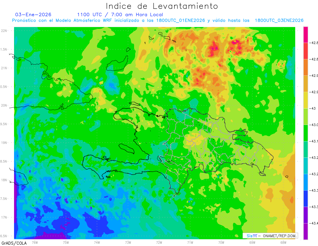Viewport: 318px width, 246px height.
Task: Click the '-43.4' legend value
Action: [x=314, y=223]
